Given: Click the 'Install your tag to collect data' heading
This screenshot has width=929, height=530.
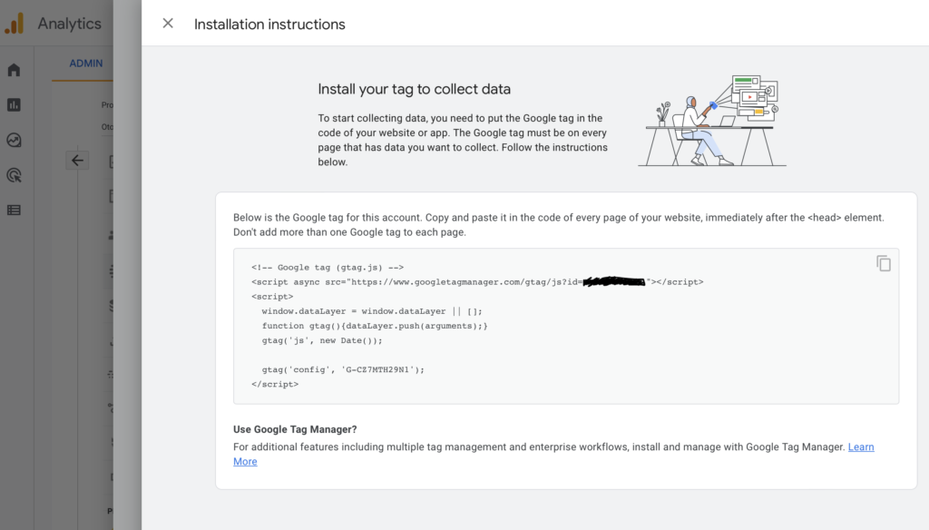Looking at the screenshot, I should click(x=414, y=89).
